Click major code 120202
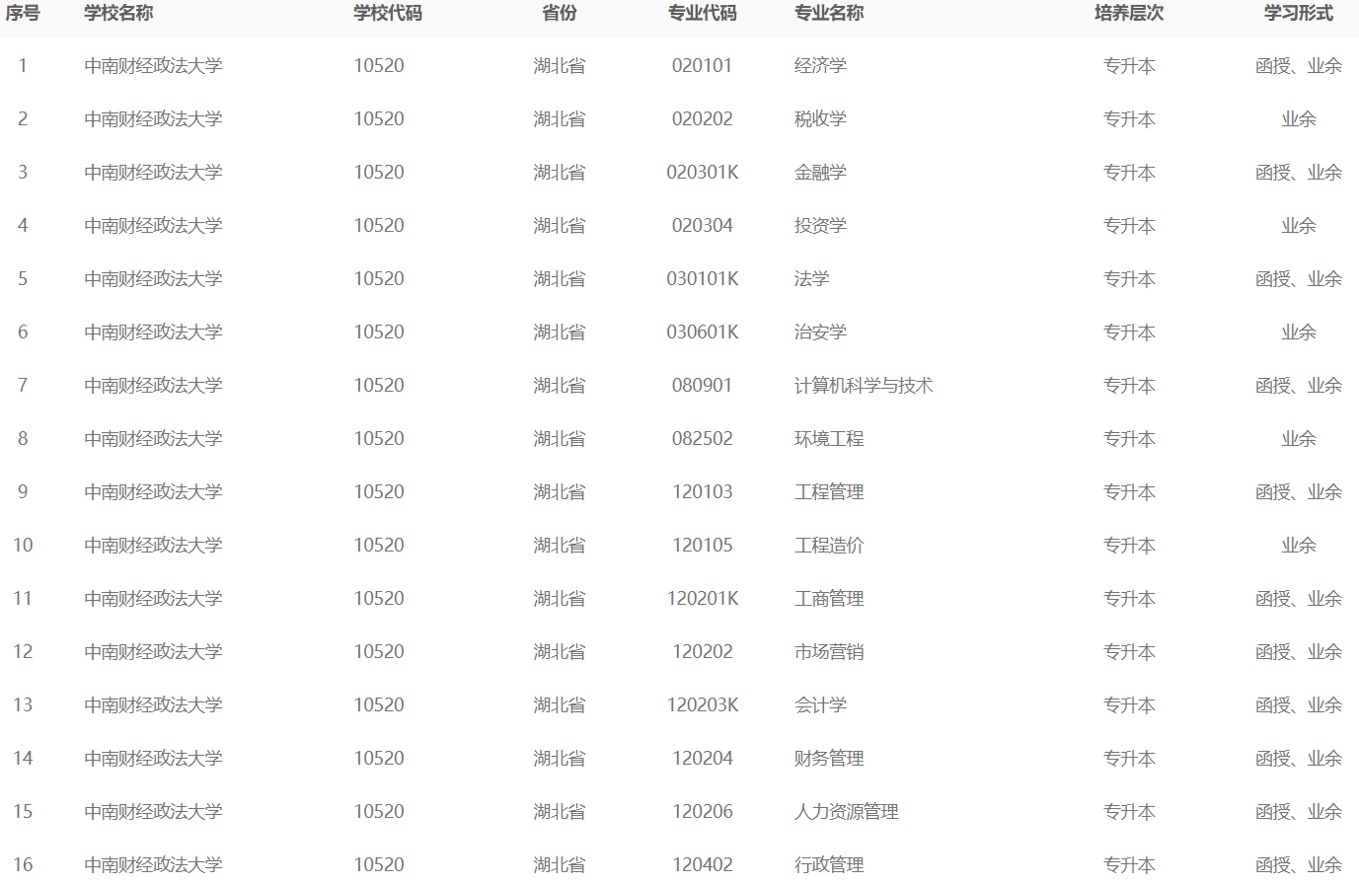This screenshot has width=1359, height=885. tap(703, 652)
